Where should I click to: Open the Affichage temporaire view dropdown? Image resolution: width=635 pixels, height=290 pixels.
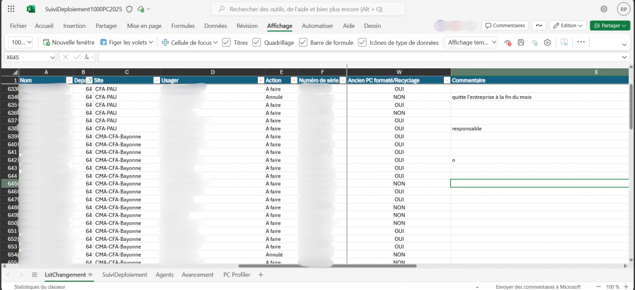point(471,42)
